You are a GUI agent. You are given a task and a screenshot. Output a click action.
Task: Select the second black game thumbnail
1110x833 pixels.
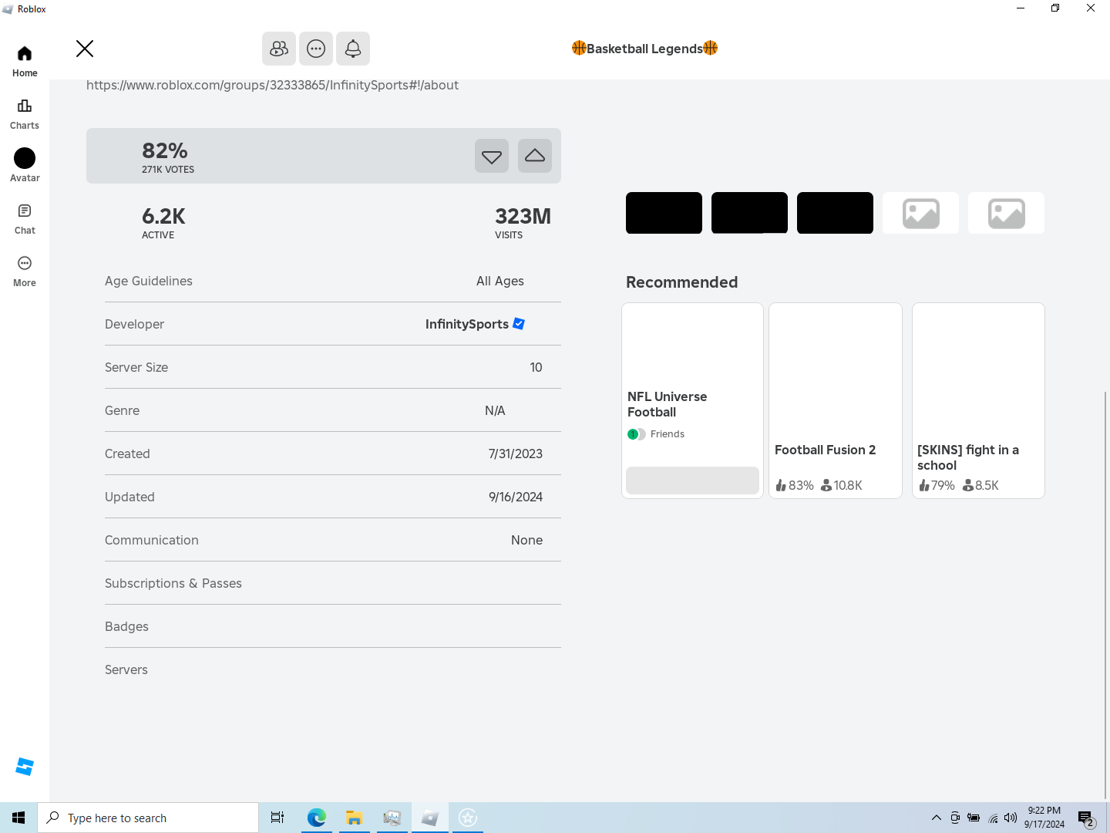[x=749, y=213]
